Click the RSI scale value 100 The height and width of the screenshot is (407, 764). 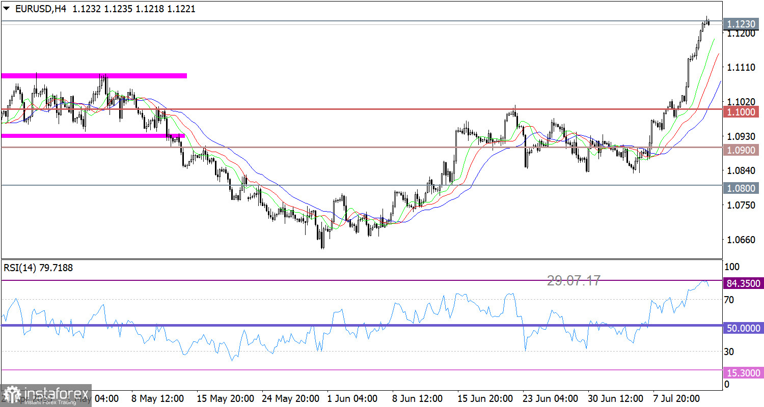pos(731,267)
